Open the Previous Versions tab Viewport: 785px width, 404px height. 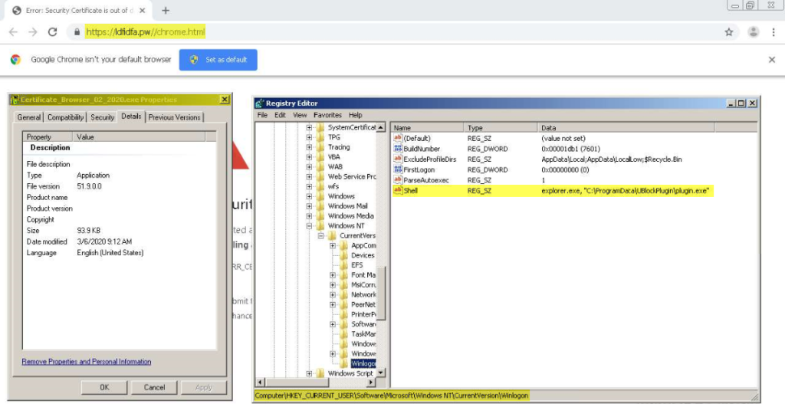tap(174, 117)
